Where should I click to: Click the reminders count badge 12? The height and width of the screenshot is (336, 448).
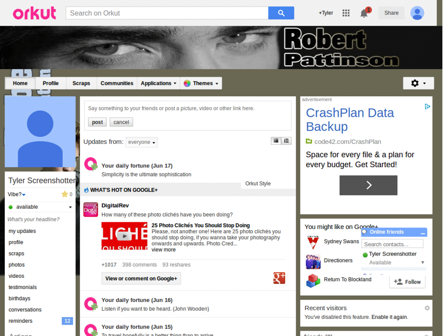point(67,321)
